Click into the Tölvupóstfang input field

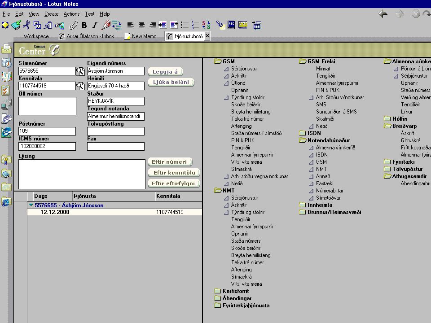(x=116, y=131)
